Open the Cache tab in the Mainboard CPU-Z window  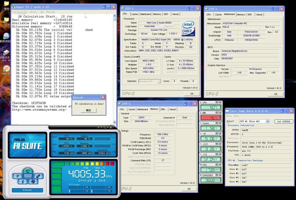pyautogui.click(x=218, y=14)
